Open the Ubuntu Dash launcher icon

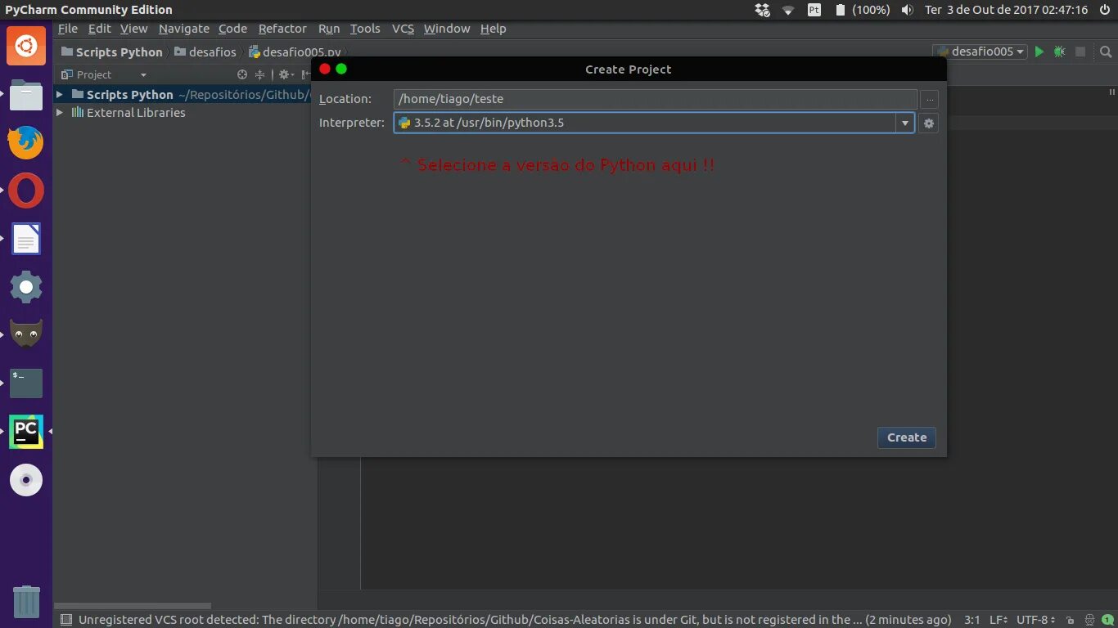(x=26, y=46)
